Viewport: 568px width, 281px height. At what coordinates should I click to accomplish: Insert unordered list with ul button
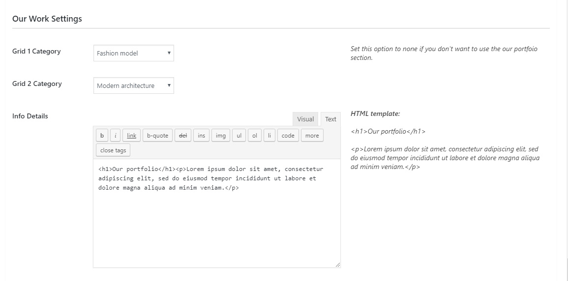point(239,136)
